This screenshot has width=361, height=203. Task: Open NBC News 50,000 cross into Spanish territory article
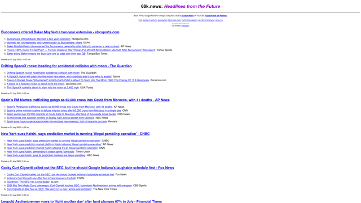point(50,118)
